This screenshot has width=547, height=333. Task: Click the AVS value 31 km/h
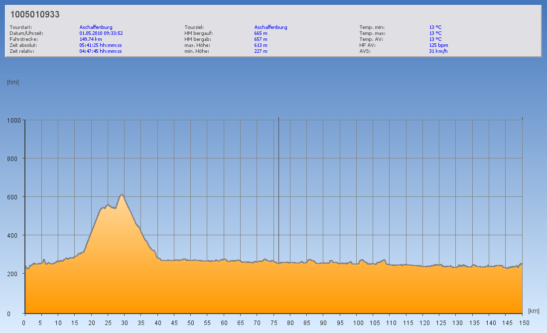[x=438, y=51]
